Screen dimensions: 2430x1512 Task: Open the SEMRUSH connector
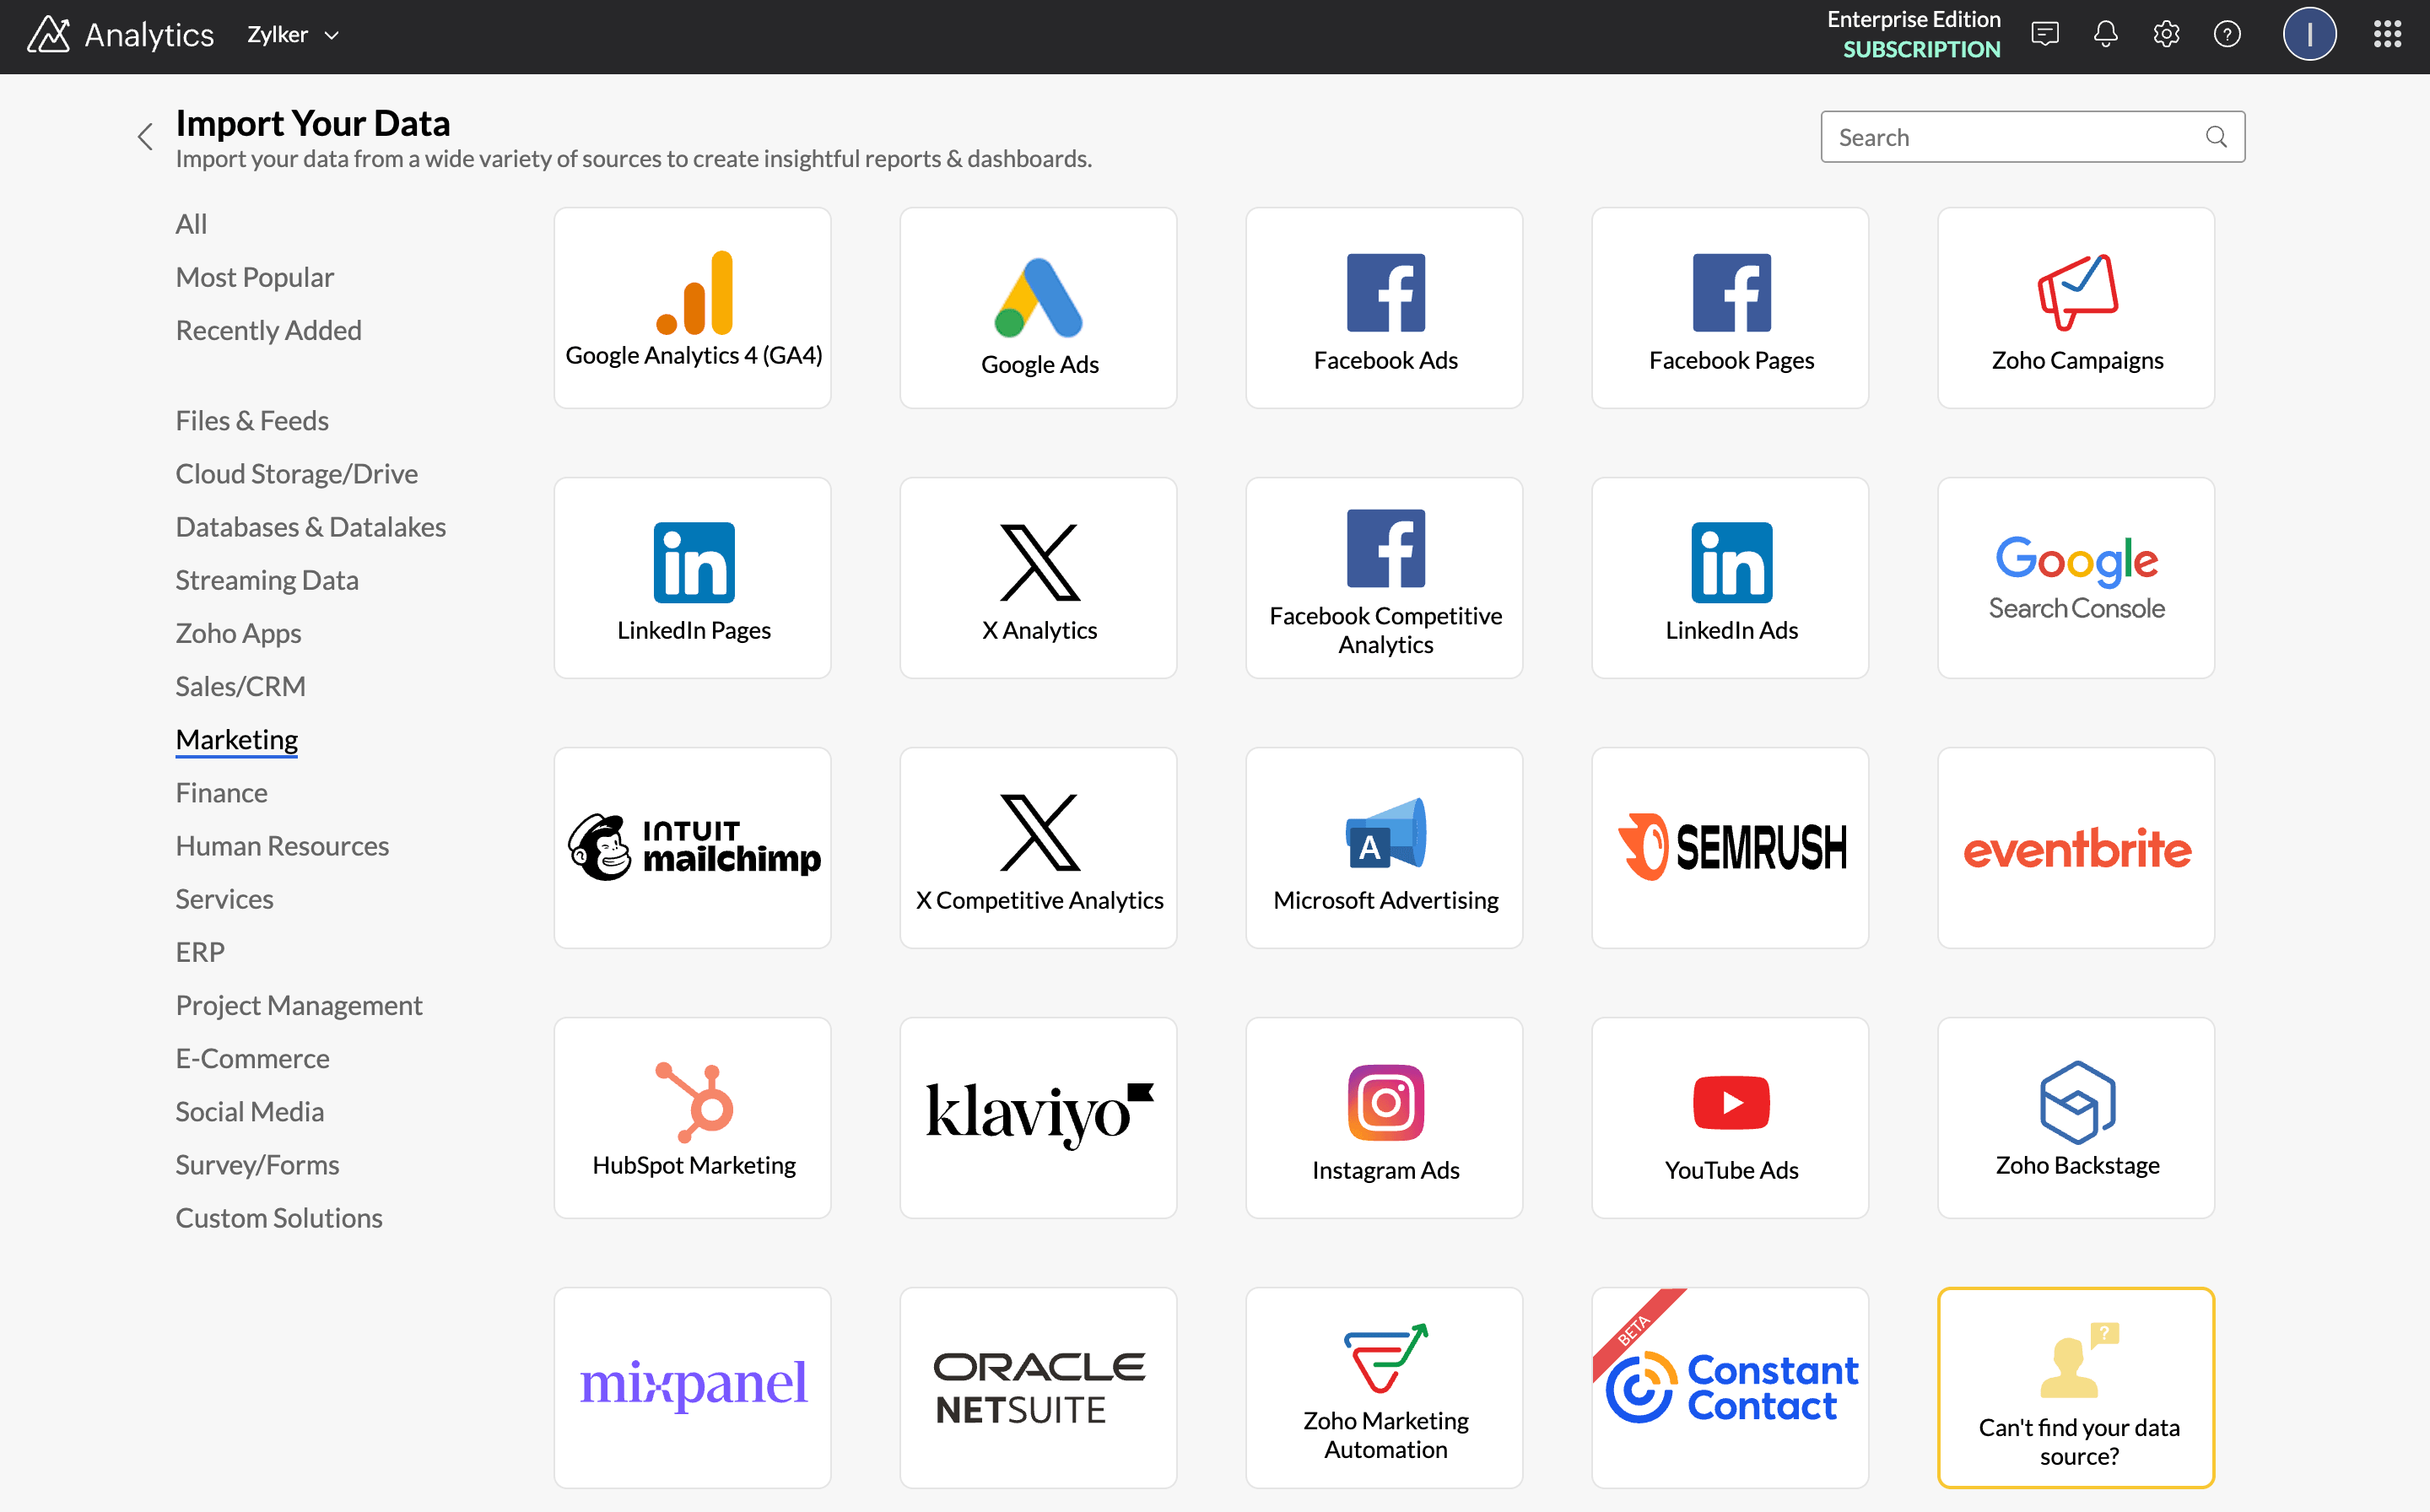[1730, 847]
